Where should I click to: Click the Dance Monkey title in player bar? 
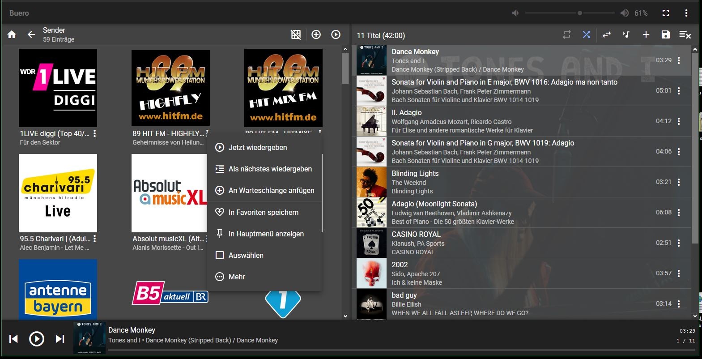point(132,330)
